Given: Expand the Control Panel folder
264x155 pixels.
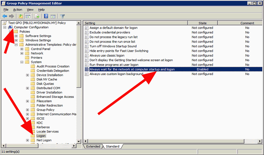Looking at the screenshot, I should click(x=22, y=49).
